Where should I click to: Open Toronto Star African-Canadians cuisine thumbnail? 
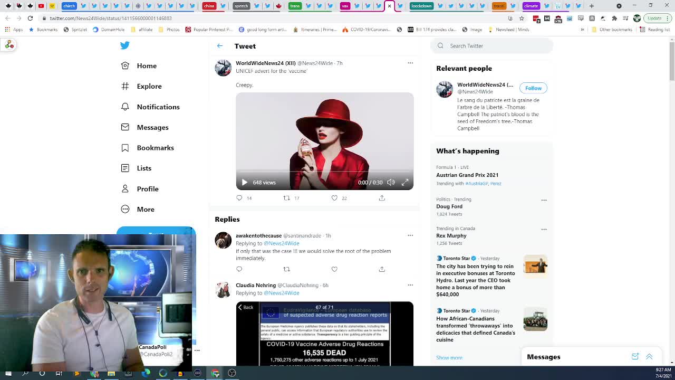(535, 319)
